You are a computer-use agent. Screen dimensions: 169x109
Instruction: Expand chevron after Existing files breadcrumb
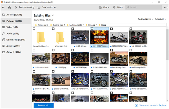[x=64, y=25]
